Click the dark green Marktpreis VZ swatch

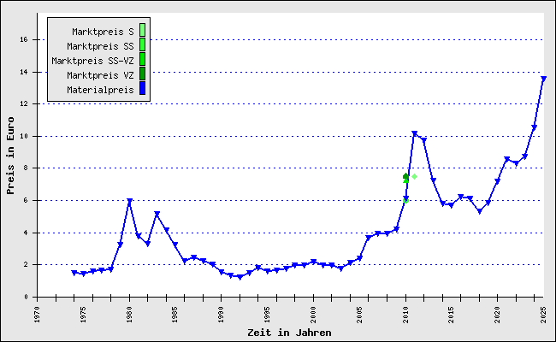(x=143, y=74)
